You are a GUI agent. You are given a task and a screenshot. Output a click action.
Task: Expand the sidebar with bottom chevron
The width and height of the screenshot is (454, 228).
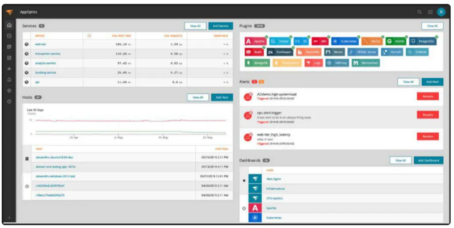pyautogui.click(x=9, y=218)
